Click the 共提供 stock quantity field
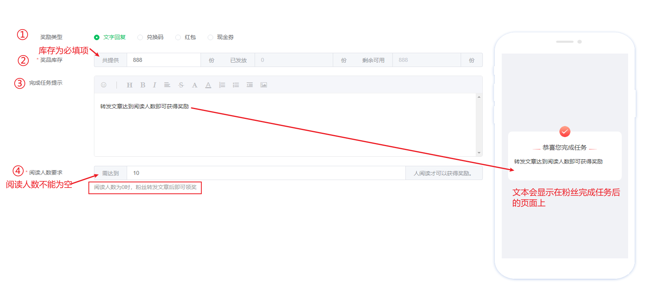The height and width of the screenshot is (282, 649). [163, 60]
